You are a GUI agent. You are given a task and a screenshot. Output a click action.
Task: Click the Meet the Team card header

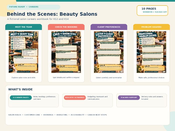click(23, 27)
